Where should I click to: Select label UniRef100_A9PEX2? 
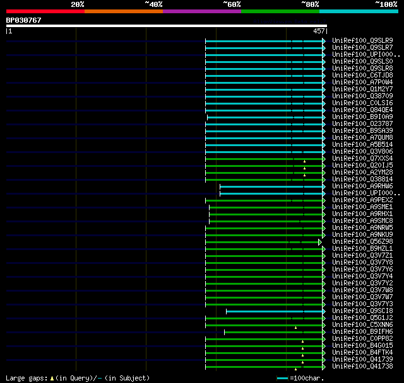point(362,200)
